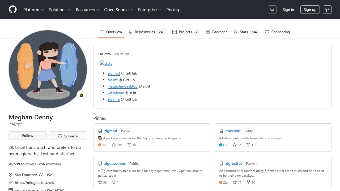Image resolution: width=340 pixels, height=191 pixels.
Task: Open the appearance settings icon beside Sign up
Action: pyautogui.click(x=327, y=9)
